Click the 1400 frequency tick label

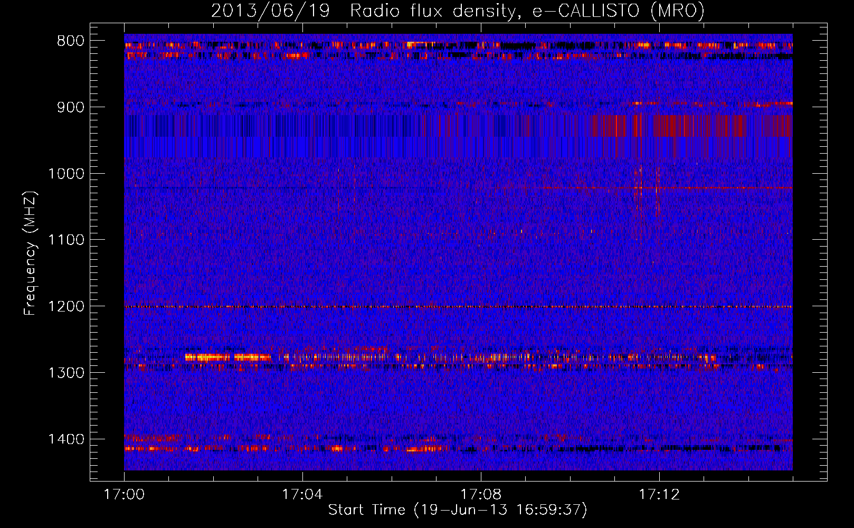66,439
